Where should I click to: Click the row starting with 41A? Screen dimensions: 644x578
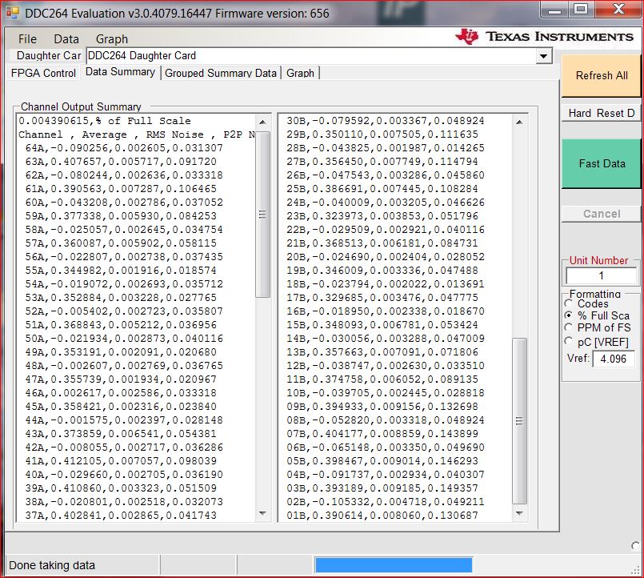point(121,461)
